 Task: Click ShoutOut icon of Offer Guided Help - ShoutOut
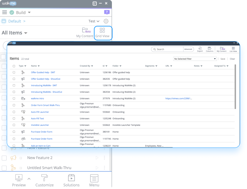[23, 79]
